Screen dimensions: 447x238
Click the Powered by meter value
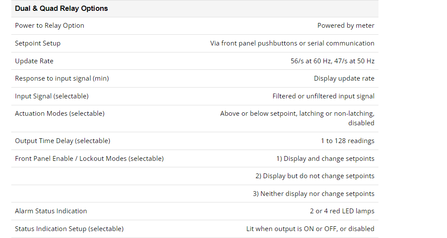point(346,26)
